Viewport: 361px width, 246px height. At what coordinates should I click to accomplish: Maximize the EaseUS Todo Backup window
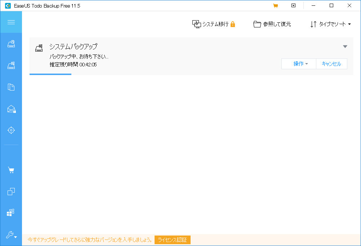(x=331, y=5)
